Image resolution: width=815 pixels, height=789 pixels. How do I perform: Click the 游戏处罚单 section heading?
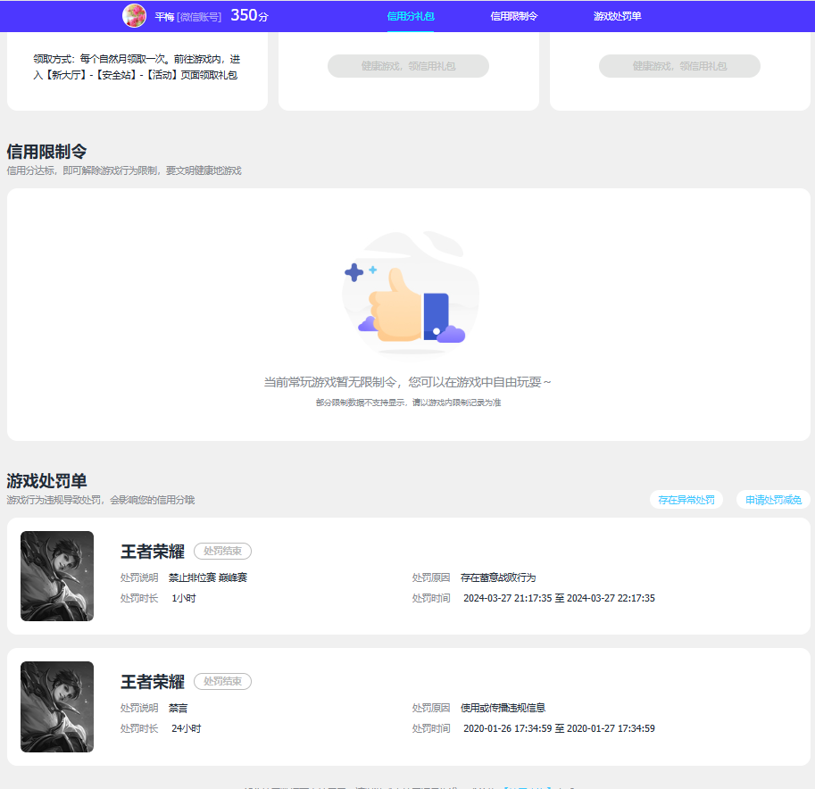pos(46,481)
